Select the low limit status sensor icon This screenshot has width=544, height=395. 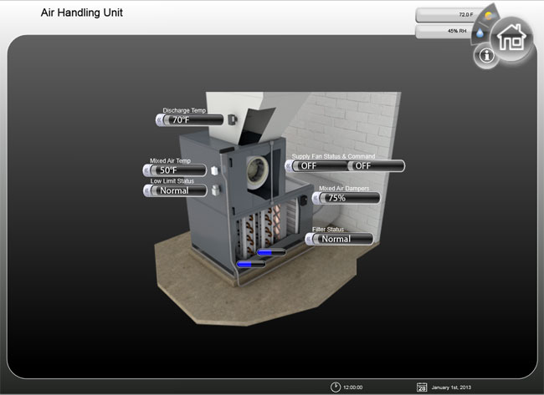[x=216, y=190]
